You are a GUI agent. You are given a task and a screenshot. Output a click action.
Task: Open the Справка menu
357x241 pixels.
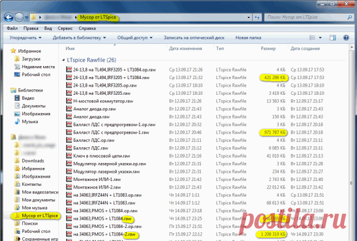click(x=87, y=28)
